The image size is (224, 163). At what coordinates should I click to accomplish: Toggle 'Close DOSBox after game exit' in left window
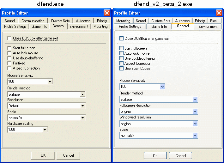9,38
